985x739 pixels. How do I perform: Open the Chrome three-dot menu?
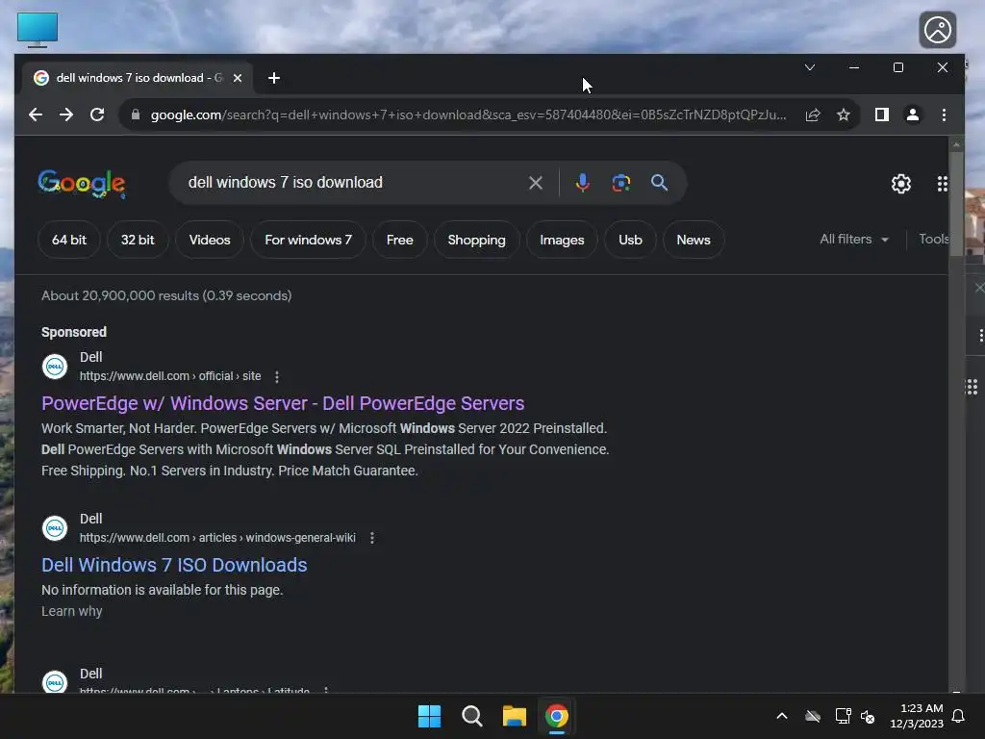coord(944,115)
